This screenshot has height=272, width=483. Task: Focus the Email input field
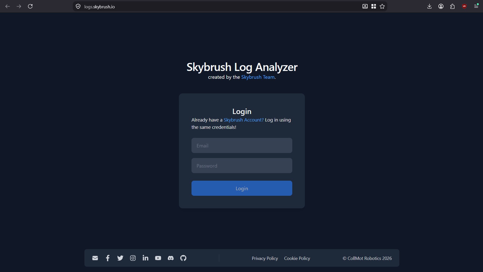(242, 145)
